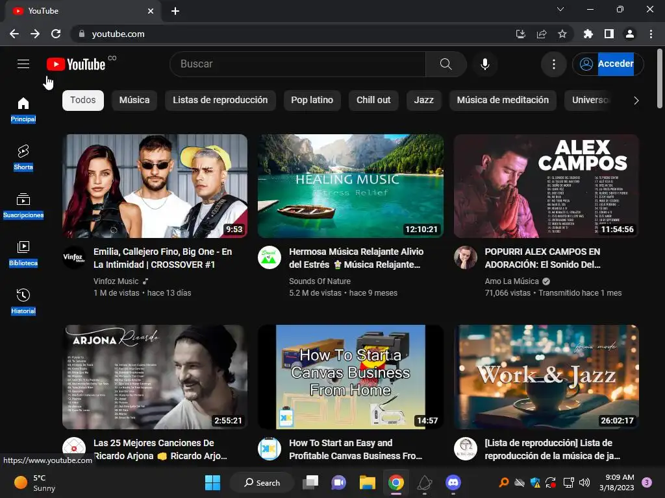The image size is (665, 498).
Task: Show more filter chips with right arrow
Action: 636,101
